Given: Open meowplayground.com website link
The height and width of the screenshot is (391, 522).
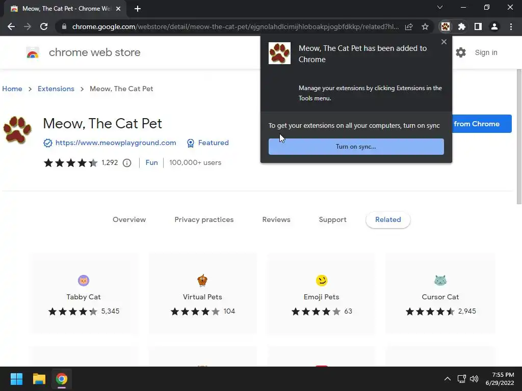Looking at the screenshot, I should [x=116, y=143].
